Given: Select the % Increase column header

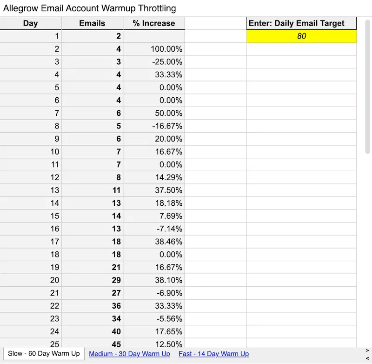Looking at the screenshot, I should tap(153, 23).
